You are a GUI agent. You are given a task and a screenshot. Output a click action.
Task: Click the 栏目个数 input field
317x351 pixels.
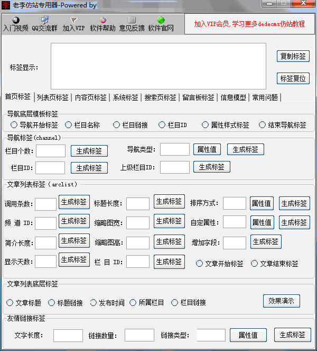51,151
